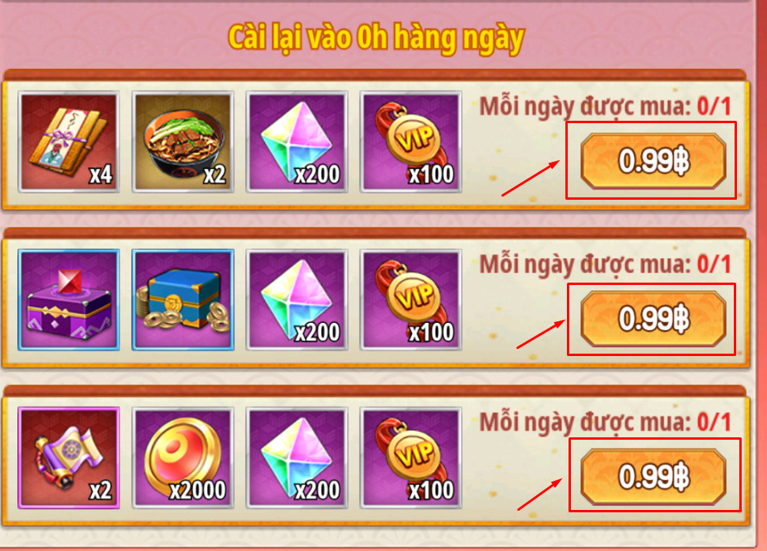Click first pack 'Mỗi ngày được mua: 0/1' label

(605, 107)
